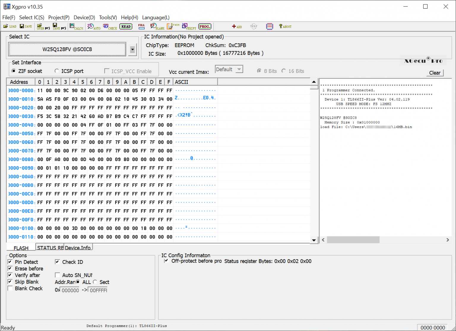Switch to the STATUS REG tab
This screenshot has height=331, width=456.
coord(50,247)
